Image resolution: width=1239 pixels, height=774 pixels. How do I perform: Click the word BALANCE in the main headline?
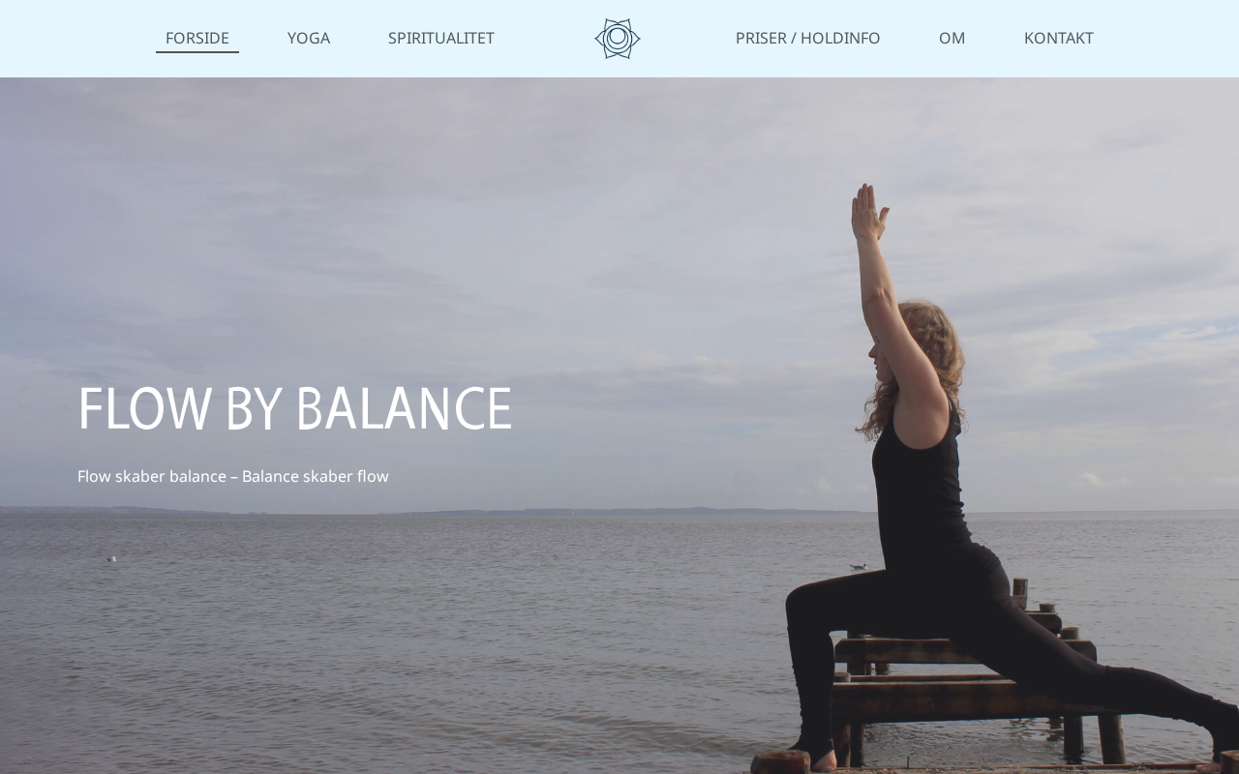click(x=404, y=408)
